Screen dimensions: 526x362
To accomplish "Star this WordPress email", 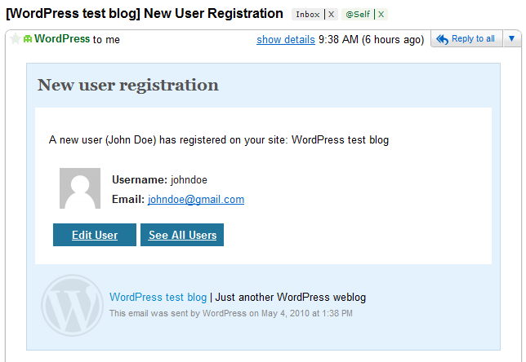I will [15, 39].
